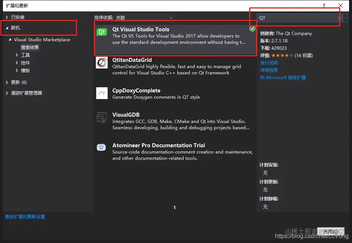Click the Qt Visual Studio Tools icon
Viewport: 352px width, 243px height.
pos(102,32)
